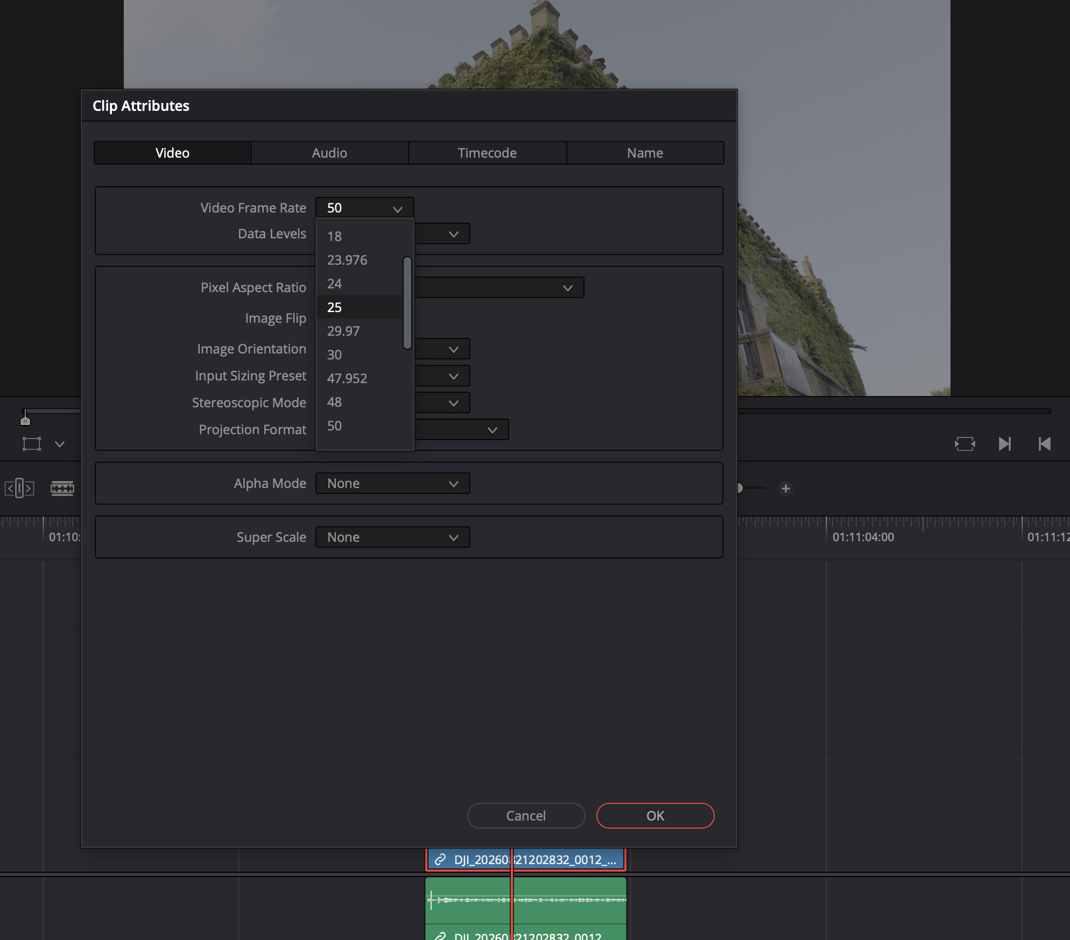This screenshot has width=1070, height=940.
Task: Select 30 frame rate option
Action: tap(358, 355)
